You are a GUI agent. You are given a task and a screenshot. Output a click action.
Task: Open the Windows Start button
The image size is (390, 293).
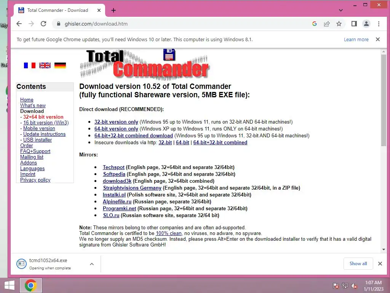coord(10,285)
